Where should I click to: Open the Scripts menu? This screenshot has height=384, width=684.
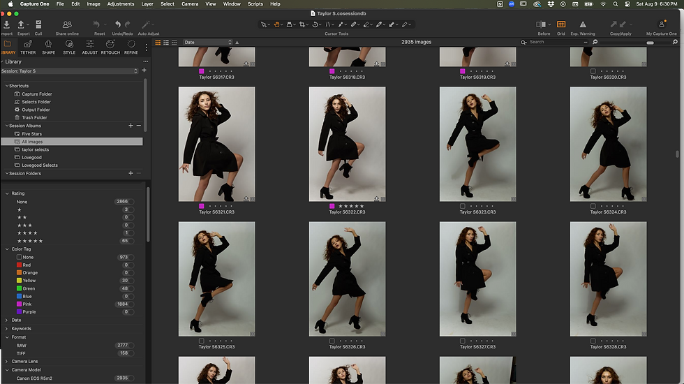255,4
